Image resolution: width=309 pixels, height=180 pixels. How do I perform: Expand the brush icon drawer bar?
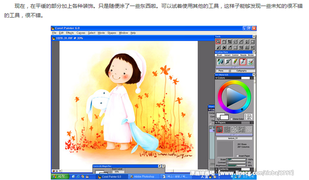pyautogui.click(x=235, y=67)
